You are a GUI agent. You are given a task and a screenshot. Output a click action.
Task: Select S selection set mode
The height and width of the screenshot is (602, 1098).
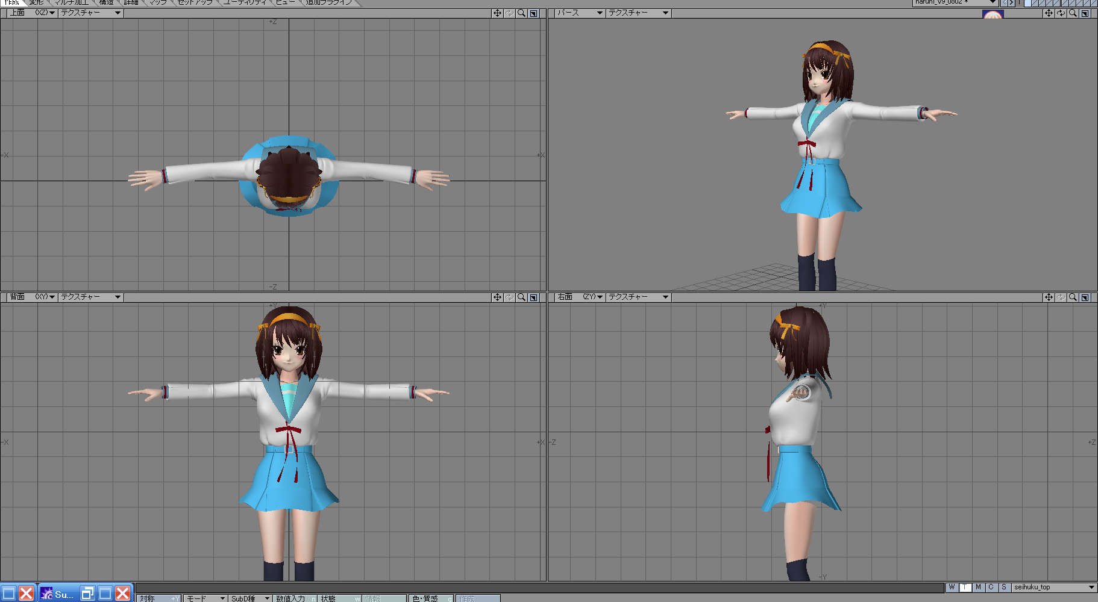pyautogui.click(x=1004, y=588)
